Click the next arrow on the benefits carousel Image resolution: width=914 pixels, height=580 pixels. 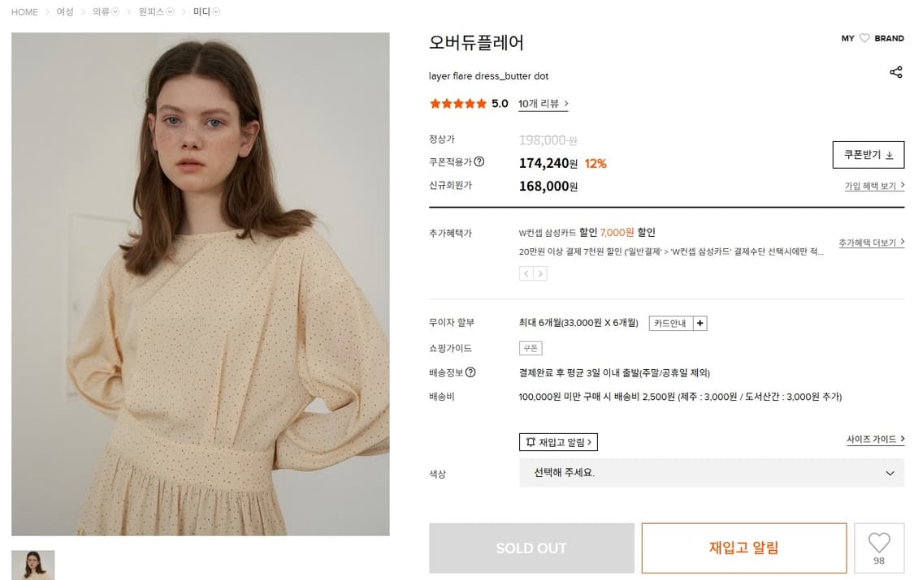pos(539,273)
